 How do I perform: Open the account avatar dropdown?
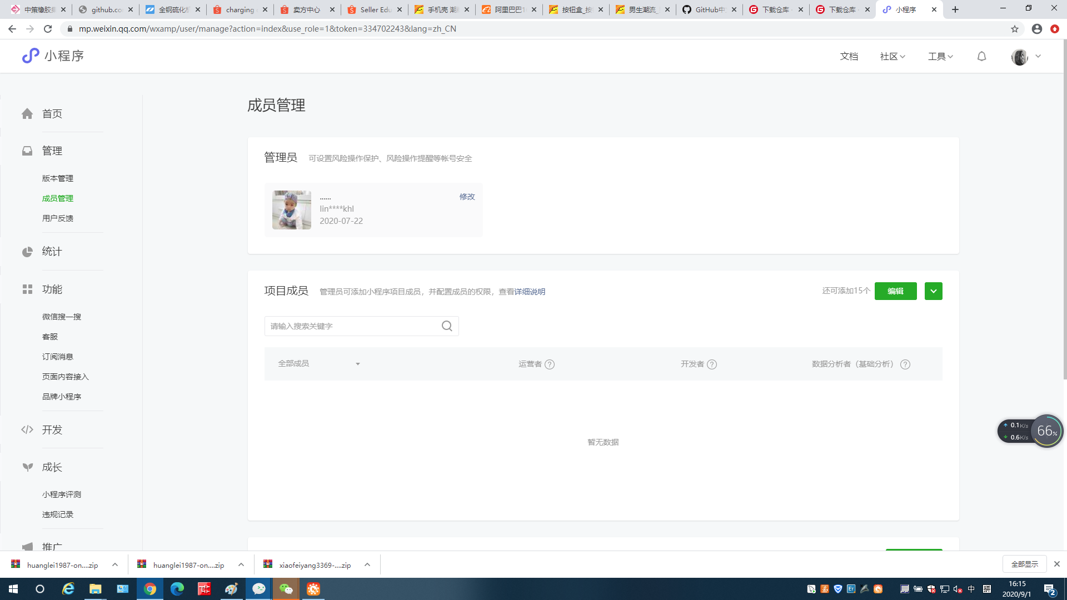click(1026, 57)
